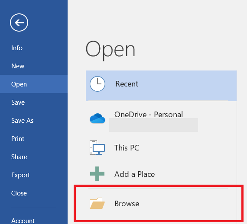
Task: Select the Recent location label
Action: (127, 84)
